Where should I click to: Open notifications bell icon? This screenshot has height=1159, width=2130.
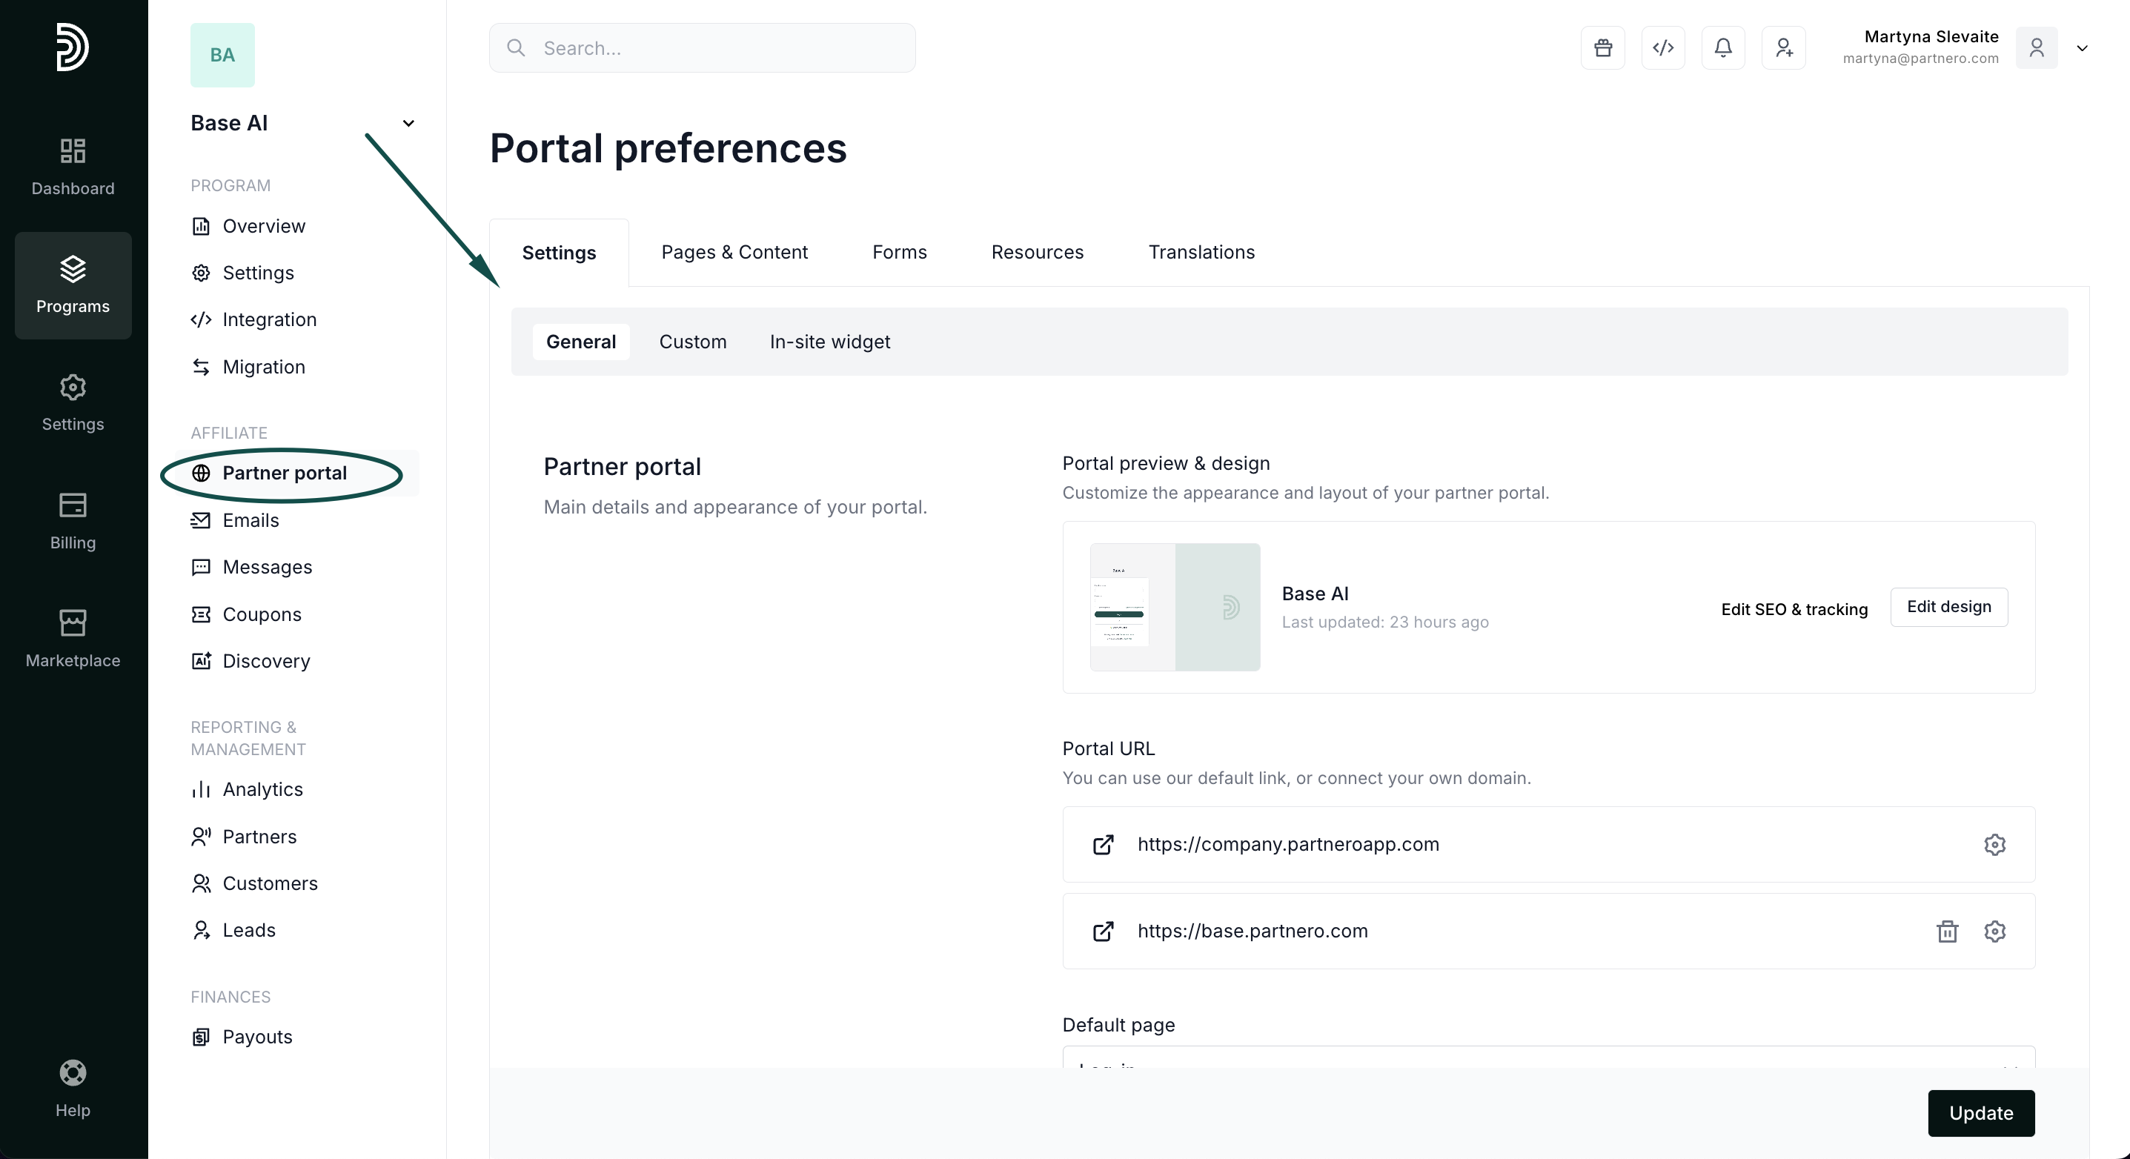[1723, 48]
